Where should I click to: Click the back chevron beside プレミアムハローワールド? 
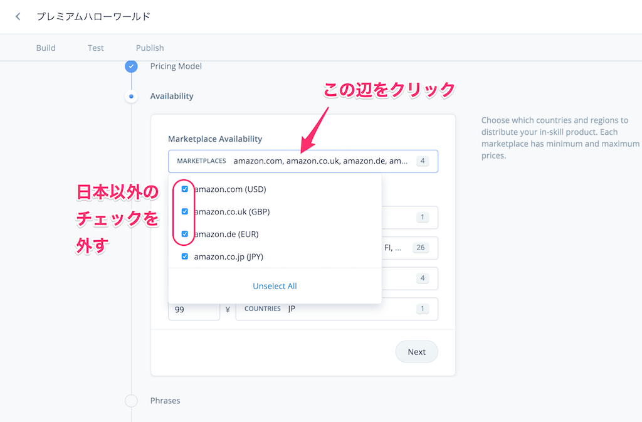pyautogui.click(x=18, y=16)
